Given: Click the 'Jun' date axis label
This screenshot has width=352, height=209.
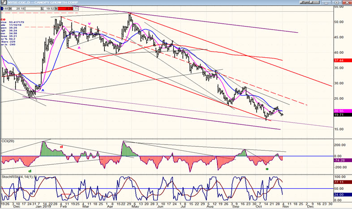Looking at the screenshot, I should (x=160, y=206).
